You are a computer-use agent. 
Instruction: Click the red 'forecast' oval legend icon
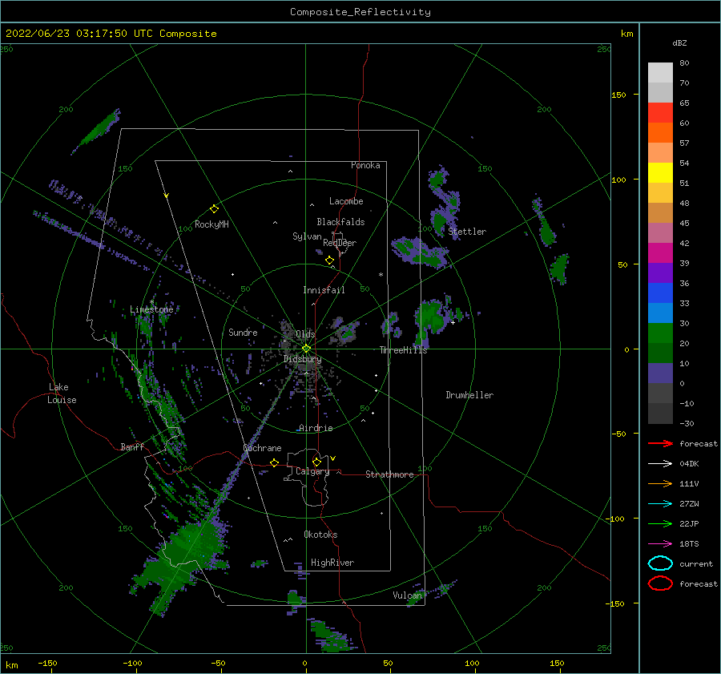660,583
